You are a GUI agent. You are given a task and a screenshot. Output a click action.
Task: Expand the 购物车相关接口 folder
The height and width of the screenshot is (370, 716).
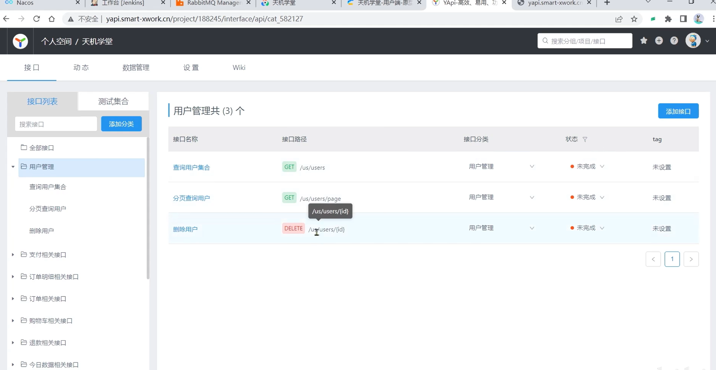point(13,321)
